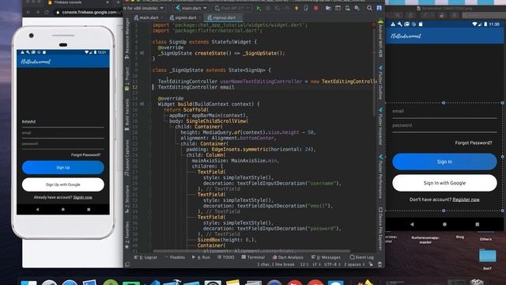The image size is (506, 285).
Task: Click tool window quick-access icon in status bar corner
Action: tap(127, 264)
